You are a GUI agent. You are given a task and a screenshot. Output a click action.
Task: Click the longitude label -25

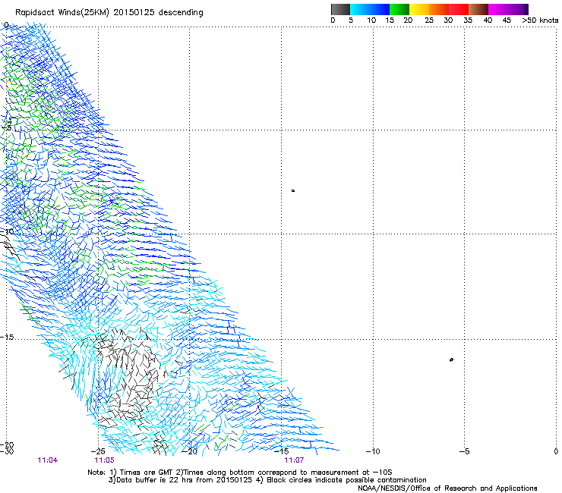click(x=98, y=451)
